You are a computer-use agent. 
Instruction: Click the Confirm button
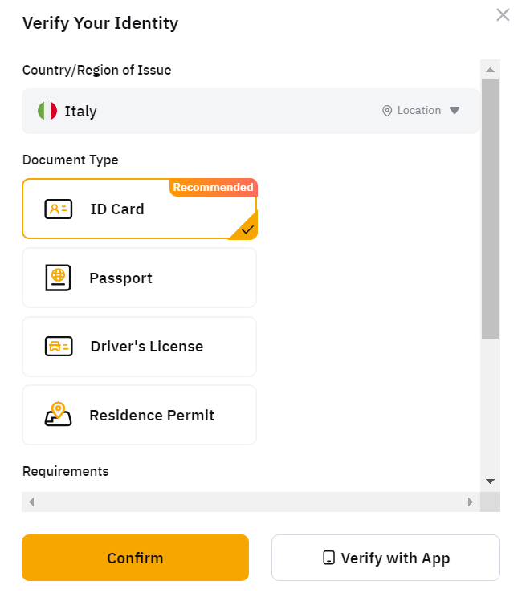click(x=135, y=558)
